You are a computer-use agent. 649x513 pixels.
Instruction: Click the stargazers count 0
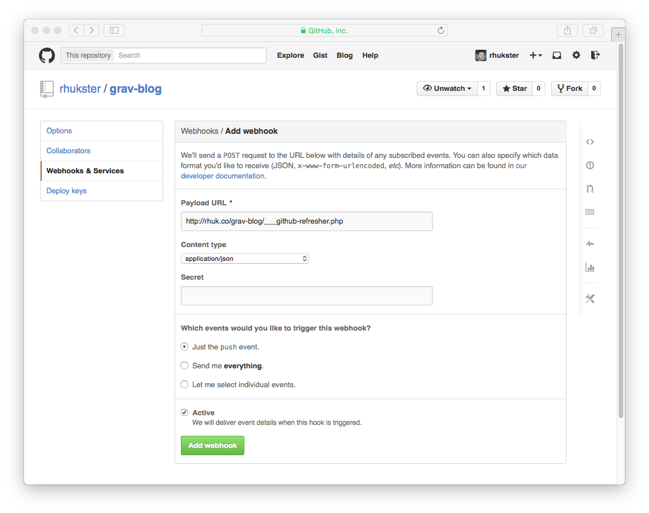coord(539,89)
